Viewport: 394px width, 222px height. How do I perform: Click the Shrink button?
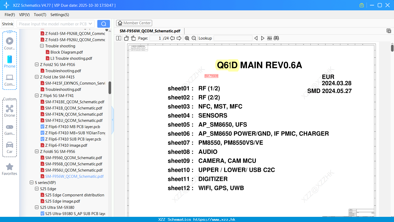click(8, 24)
